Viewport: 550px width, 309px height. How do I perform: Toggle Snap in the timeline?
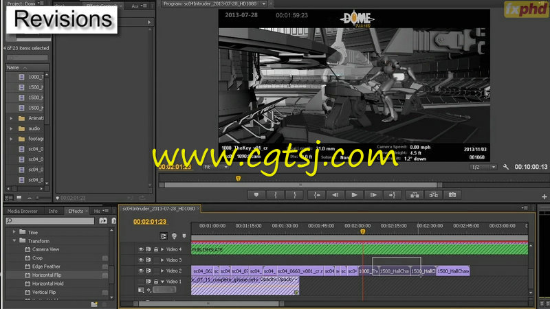(164, 236)
